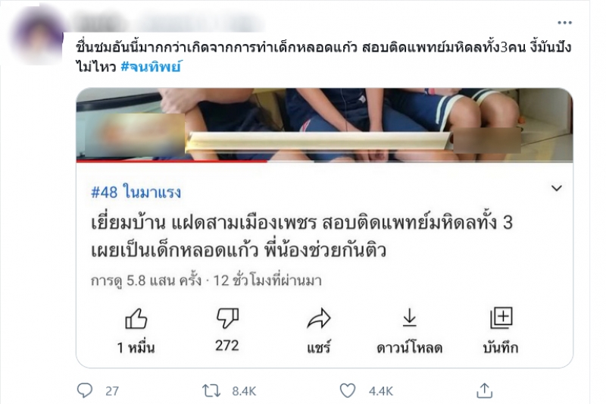
Task: Click the reply speech bubble icon
Action: [x=85, y=390]
